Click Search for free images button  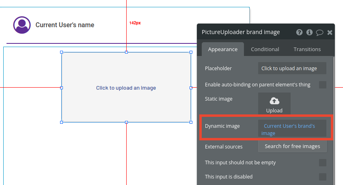point(292,146)
